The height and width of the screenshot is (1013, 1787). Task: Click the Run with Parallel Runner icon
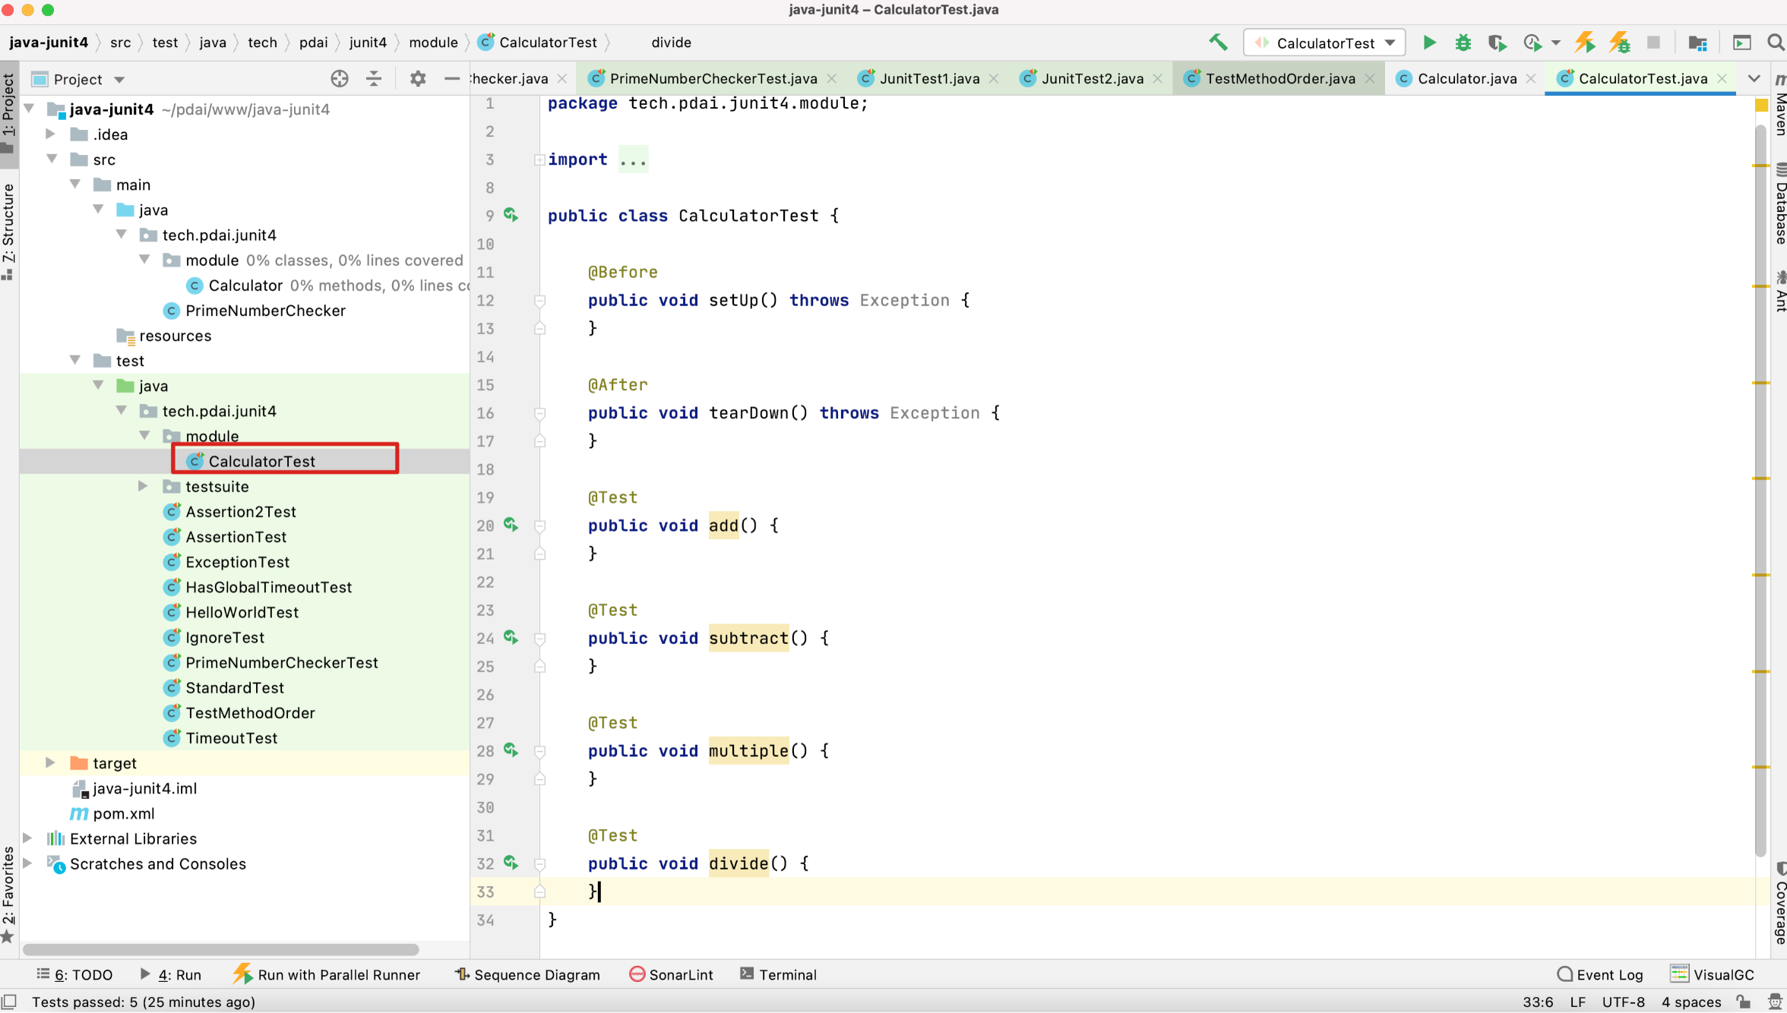coord(243,974)
